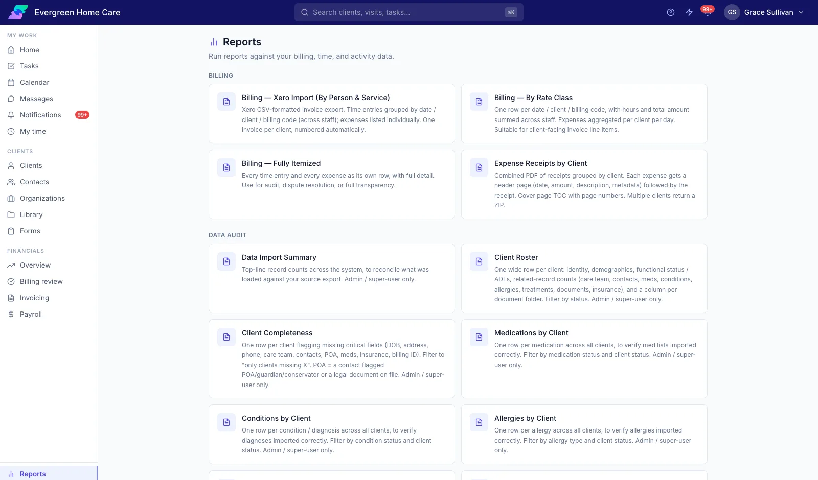Image resolution: width=818 pixels, height=480 pixels.
Task: Open Contacts in the sidebar
Action: (x=49, y=182)
